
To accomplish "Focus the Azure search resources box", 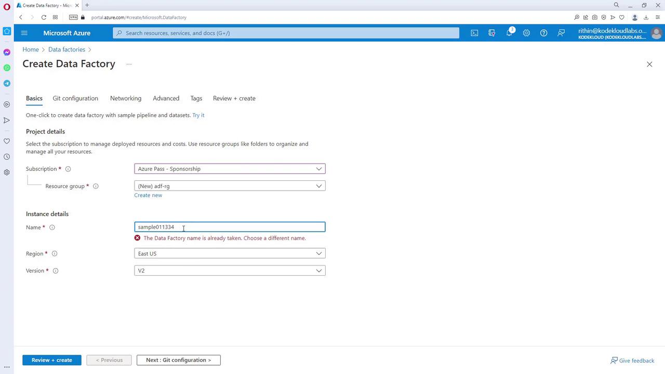I will click(x=286, y=33).
